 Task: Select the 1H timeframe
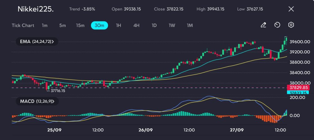coord(119,25)
